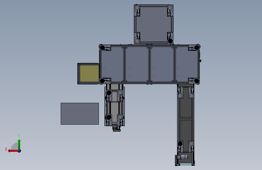Select the teal roller at right conveyor's end
The width and height of the screenshot is (262, 170).
coord(186,165)
